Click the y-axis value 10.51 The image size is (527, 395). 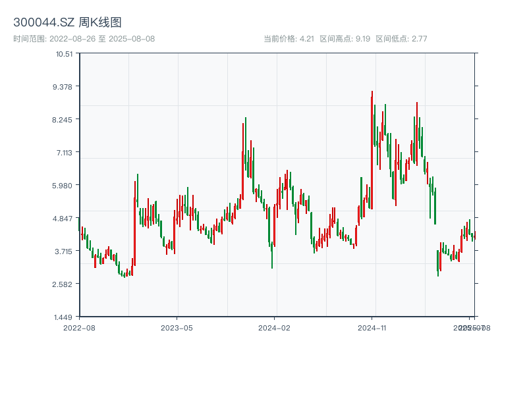[x=64, y=54]
